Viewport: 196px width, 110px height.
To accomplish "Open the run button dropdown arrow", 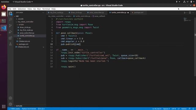I will click(x=187, y=13).
